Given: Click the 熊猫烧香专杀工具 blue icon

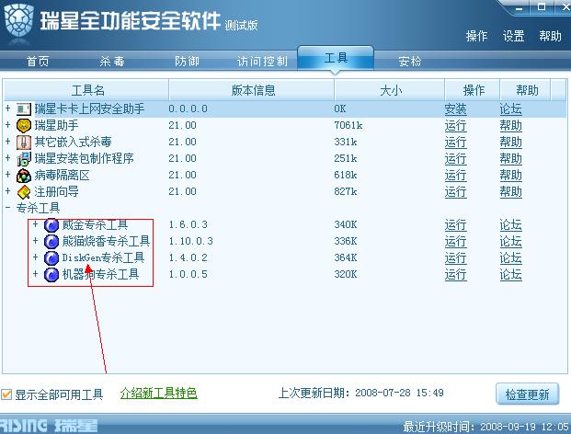Looking at the screenshot, I should click(x=51, y=242).
